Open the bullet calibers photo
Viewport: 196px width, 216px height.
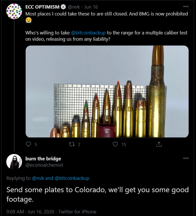click(107, 92)
